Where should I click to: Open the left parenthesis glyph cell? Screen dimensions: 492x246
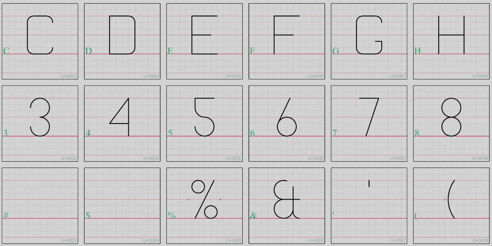(x=451, y=205)
